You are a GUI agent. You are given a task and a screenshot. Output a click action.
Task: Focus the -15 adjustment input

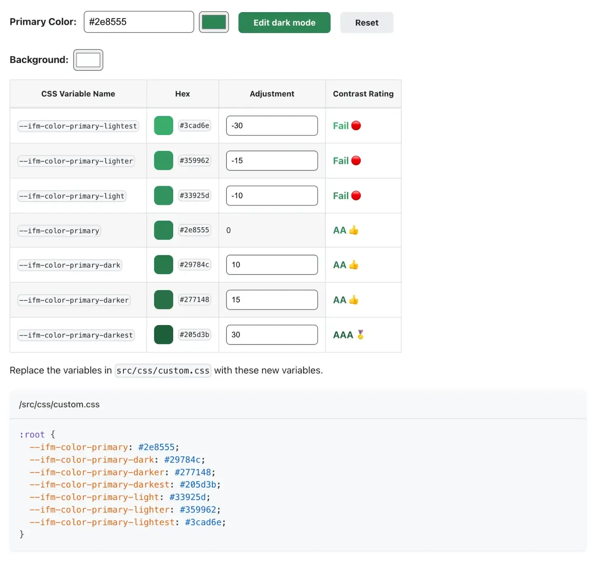tap(272, 161)
